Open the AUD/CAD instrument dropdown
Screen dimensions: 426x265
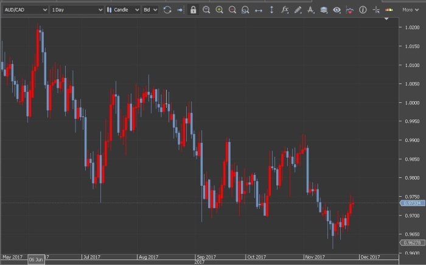[26, 10]
